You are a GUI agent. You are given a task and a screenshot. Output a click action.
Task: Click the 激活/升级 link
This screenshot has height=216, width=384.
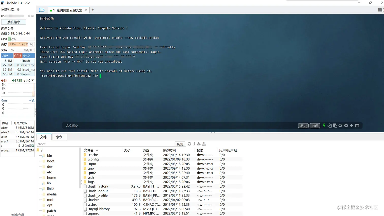[18, 214]
